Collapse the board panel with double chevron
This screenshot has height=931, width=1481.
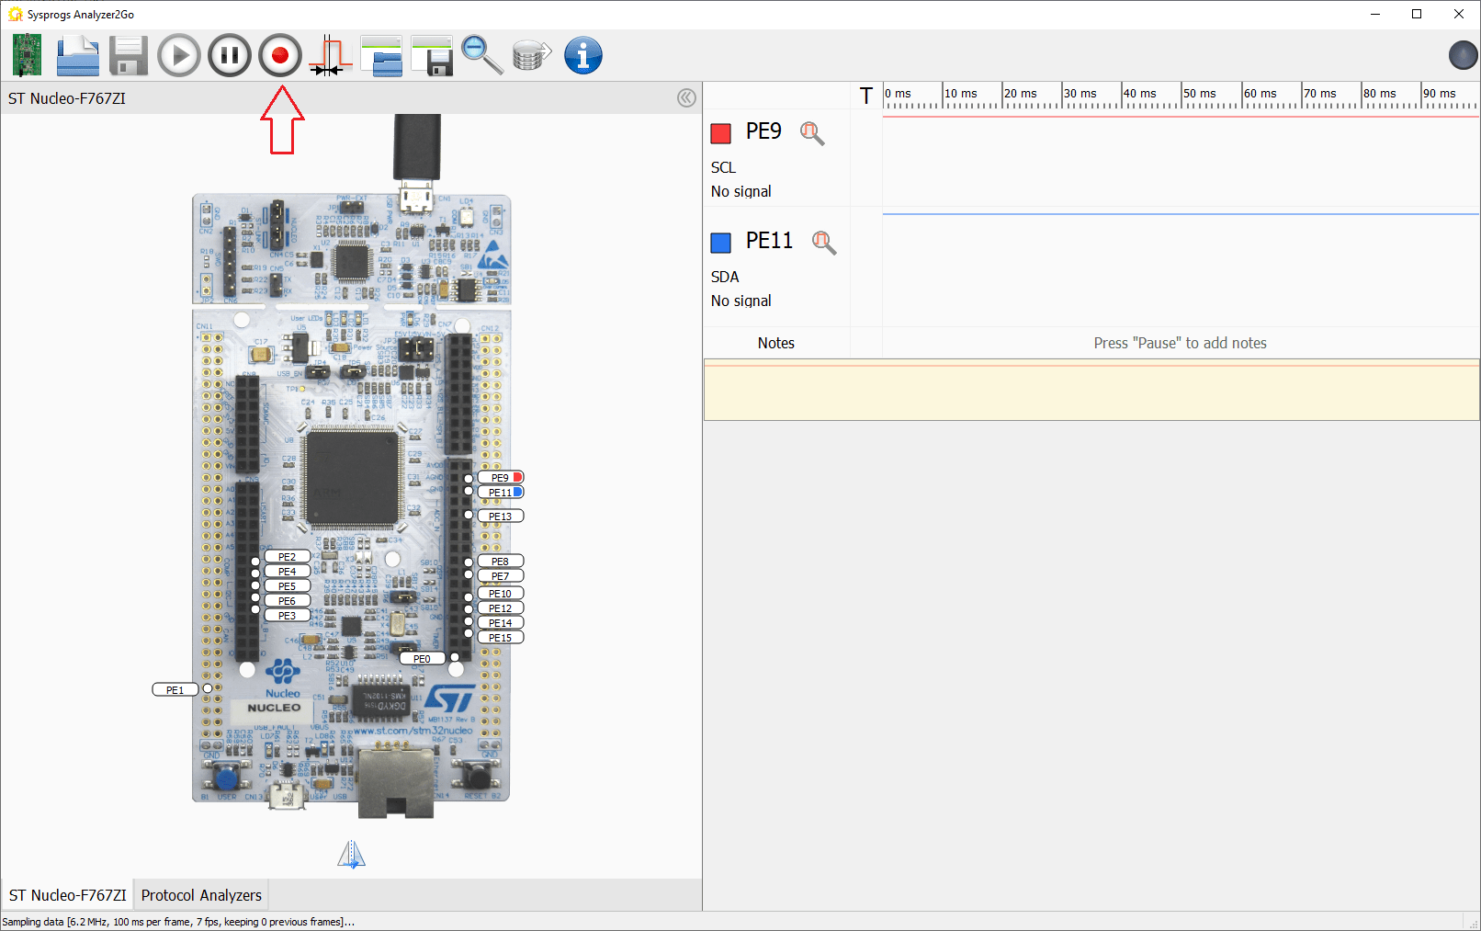click(x=686, y=98)
